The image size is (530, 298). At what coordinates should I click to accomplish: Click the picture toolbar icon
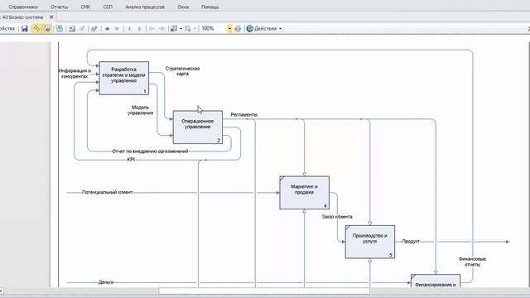tap(72, 29)
